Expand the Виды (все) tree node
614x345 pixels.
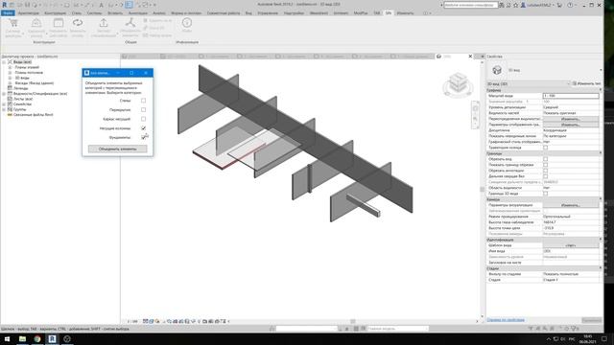(4, 62)
